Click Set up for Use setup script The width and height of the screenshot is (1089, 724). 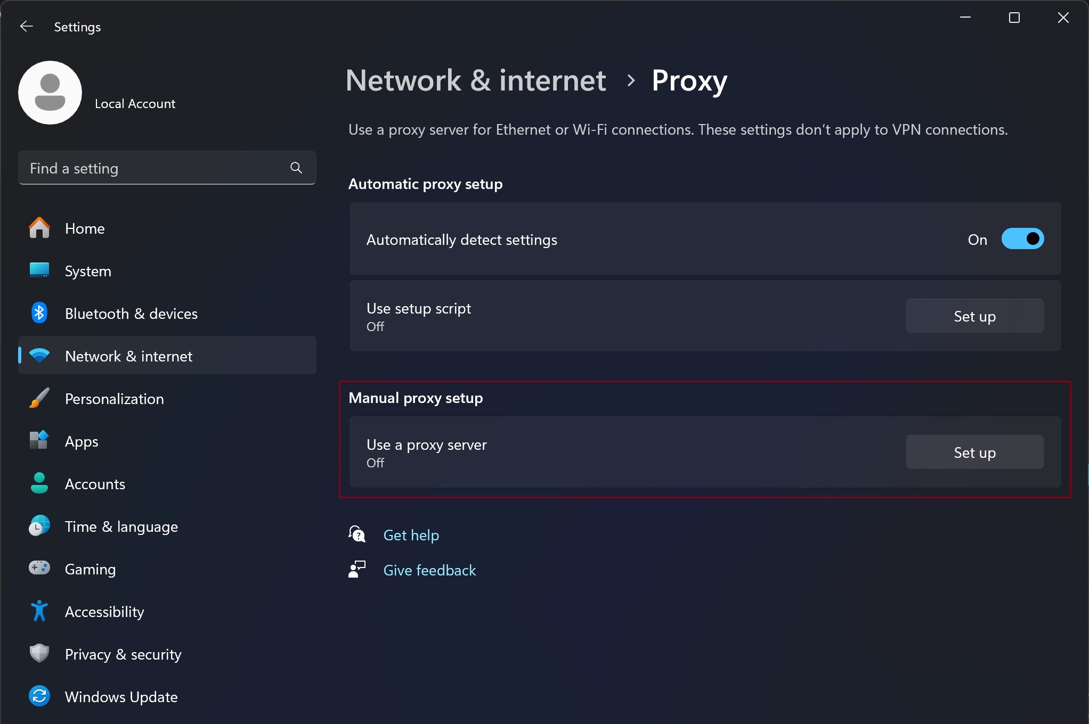click(974, 316)
